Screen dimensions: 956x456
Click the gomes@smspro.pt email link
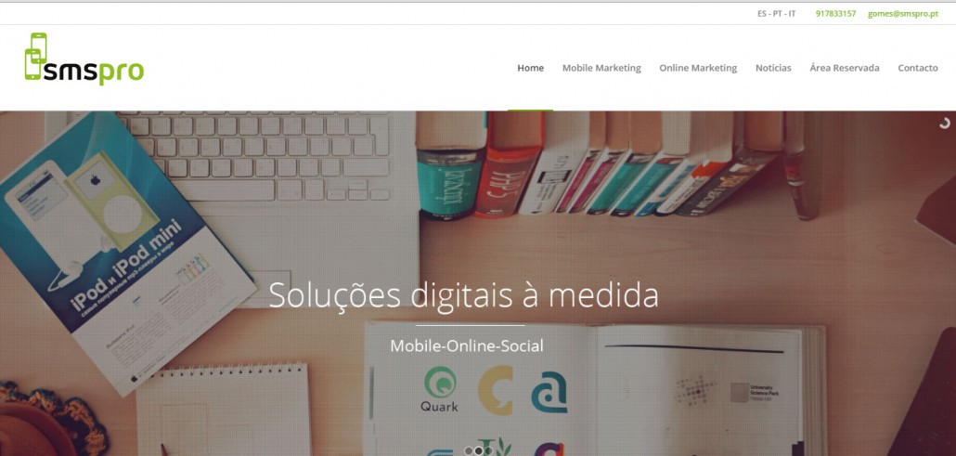tap(903, 13)
